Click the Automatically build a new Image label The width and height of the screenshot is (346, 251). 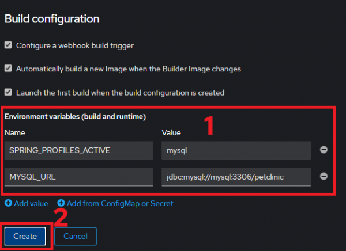(128, 69)
